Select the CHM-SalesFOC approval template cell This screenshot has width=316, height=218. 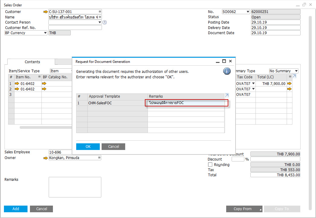click(118, 103)
